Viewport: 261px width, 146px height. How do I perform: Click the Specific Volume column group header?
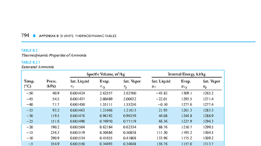(106, 74)
